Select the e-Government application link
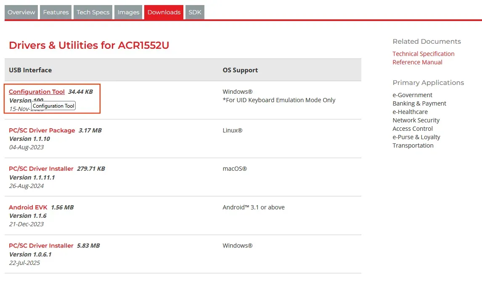 [412, 95]
